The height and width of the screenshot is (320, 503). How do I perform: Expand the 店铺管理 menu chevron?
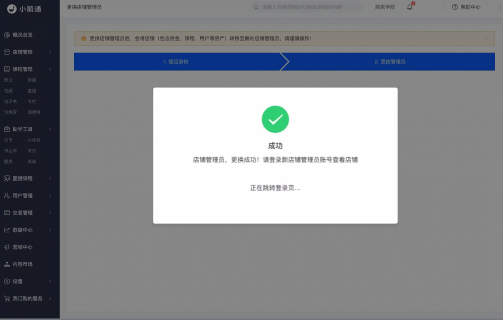(50, 52)
